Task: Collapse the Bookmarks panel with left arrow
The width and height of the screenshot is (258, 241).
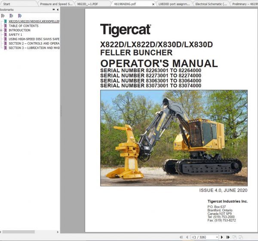Action: 58,10
